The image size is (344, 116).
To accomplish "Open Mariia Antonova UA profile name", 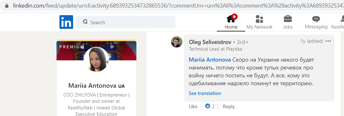I will click(96, 86).
